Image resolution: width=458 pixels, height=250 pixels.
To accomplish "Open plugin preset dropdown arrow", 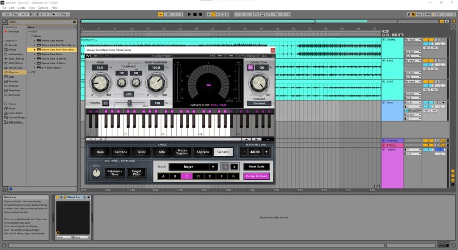I will point(212,56).
